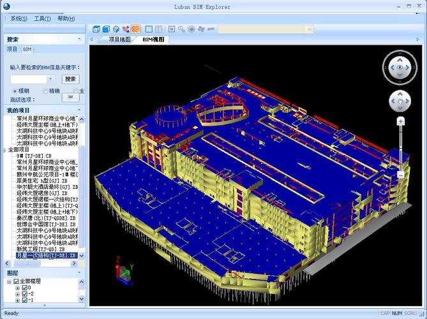Toggle the 全部项目 tree node expander
This screenshot has height=319, width=427.
(x=4, y=150)
